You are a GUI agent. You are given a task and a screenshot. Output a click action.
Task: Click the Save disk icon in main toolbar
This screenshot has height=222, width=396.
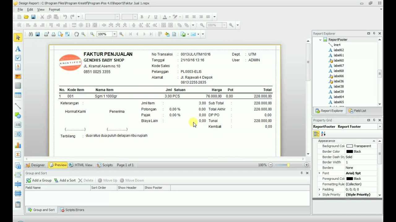coord(33,17)
